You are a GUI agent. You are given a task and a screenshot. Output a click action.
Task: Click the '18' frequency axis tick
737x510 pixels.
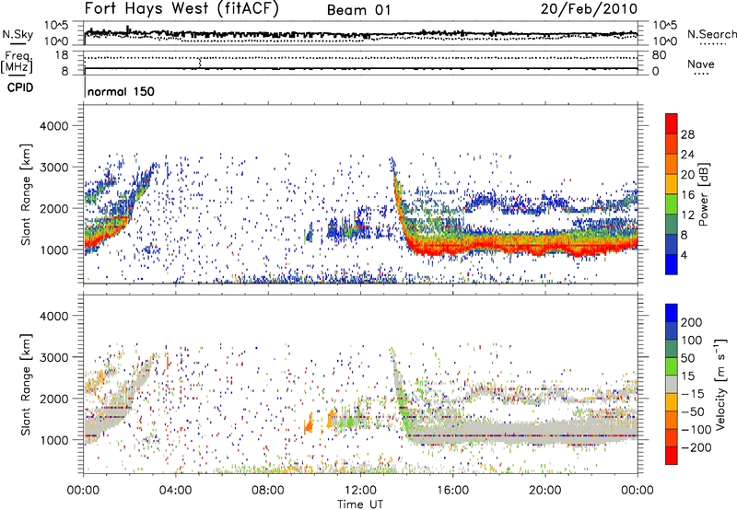point(61,55)
